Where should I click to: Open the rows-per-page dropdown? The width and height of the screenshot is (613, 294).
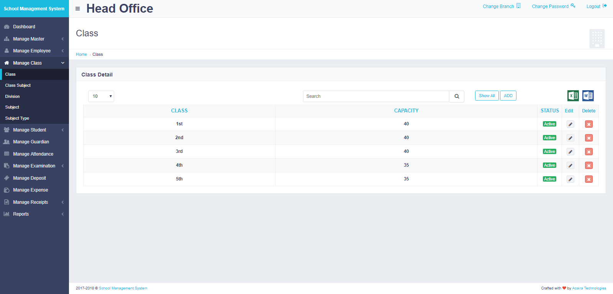[x=101, y=96]
